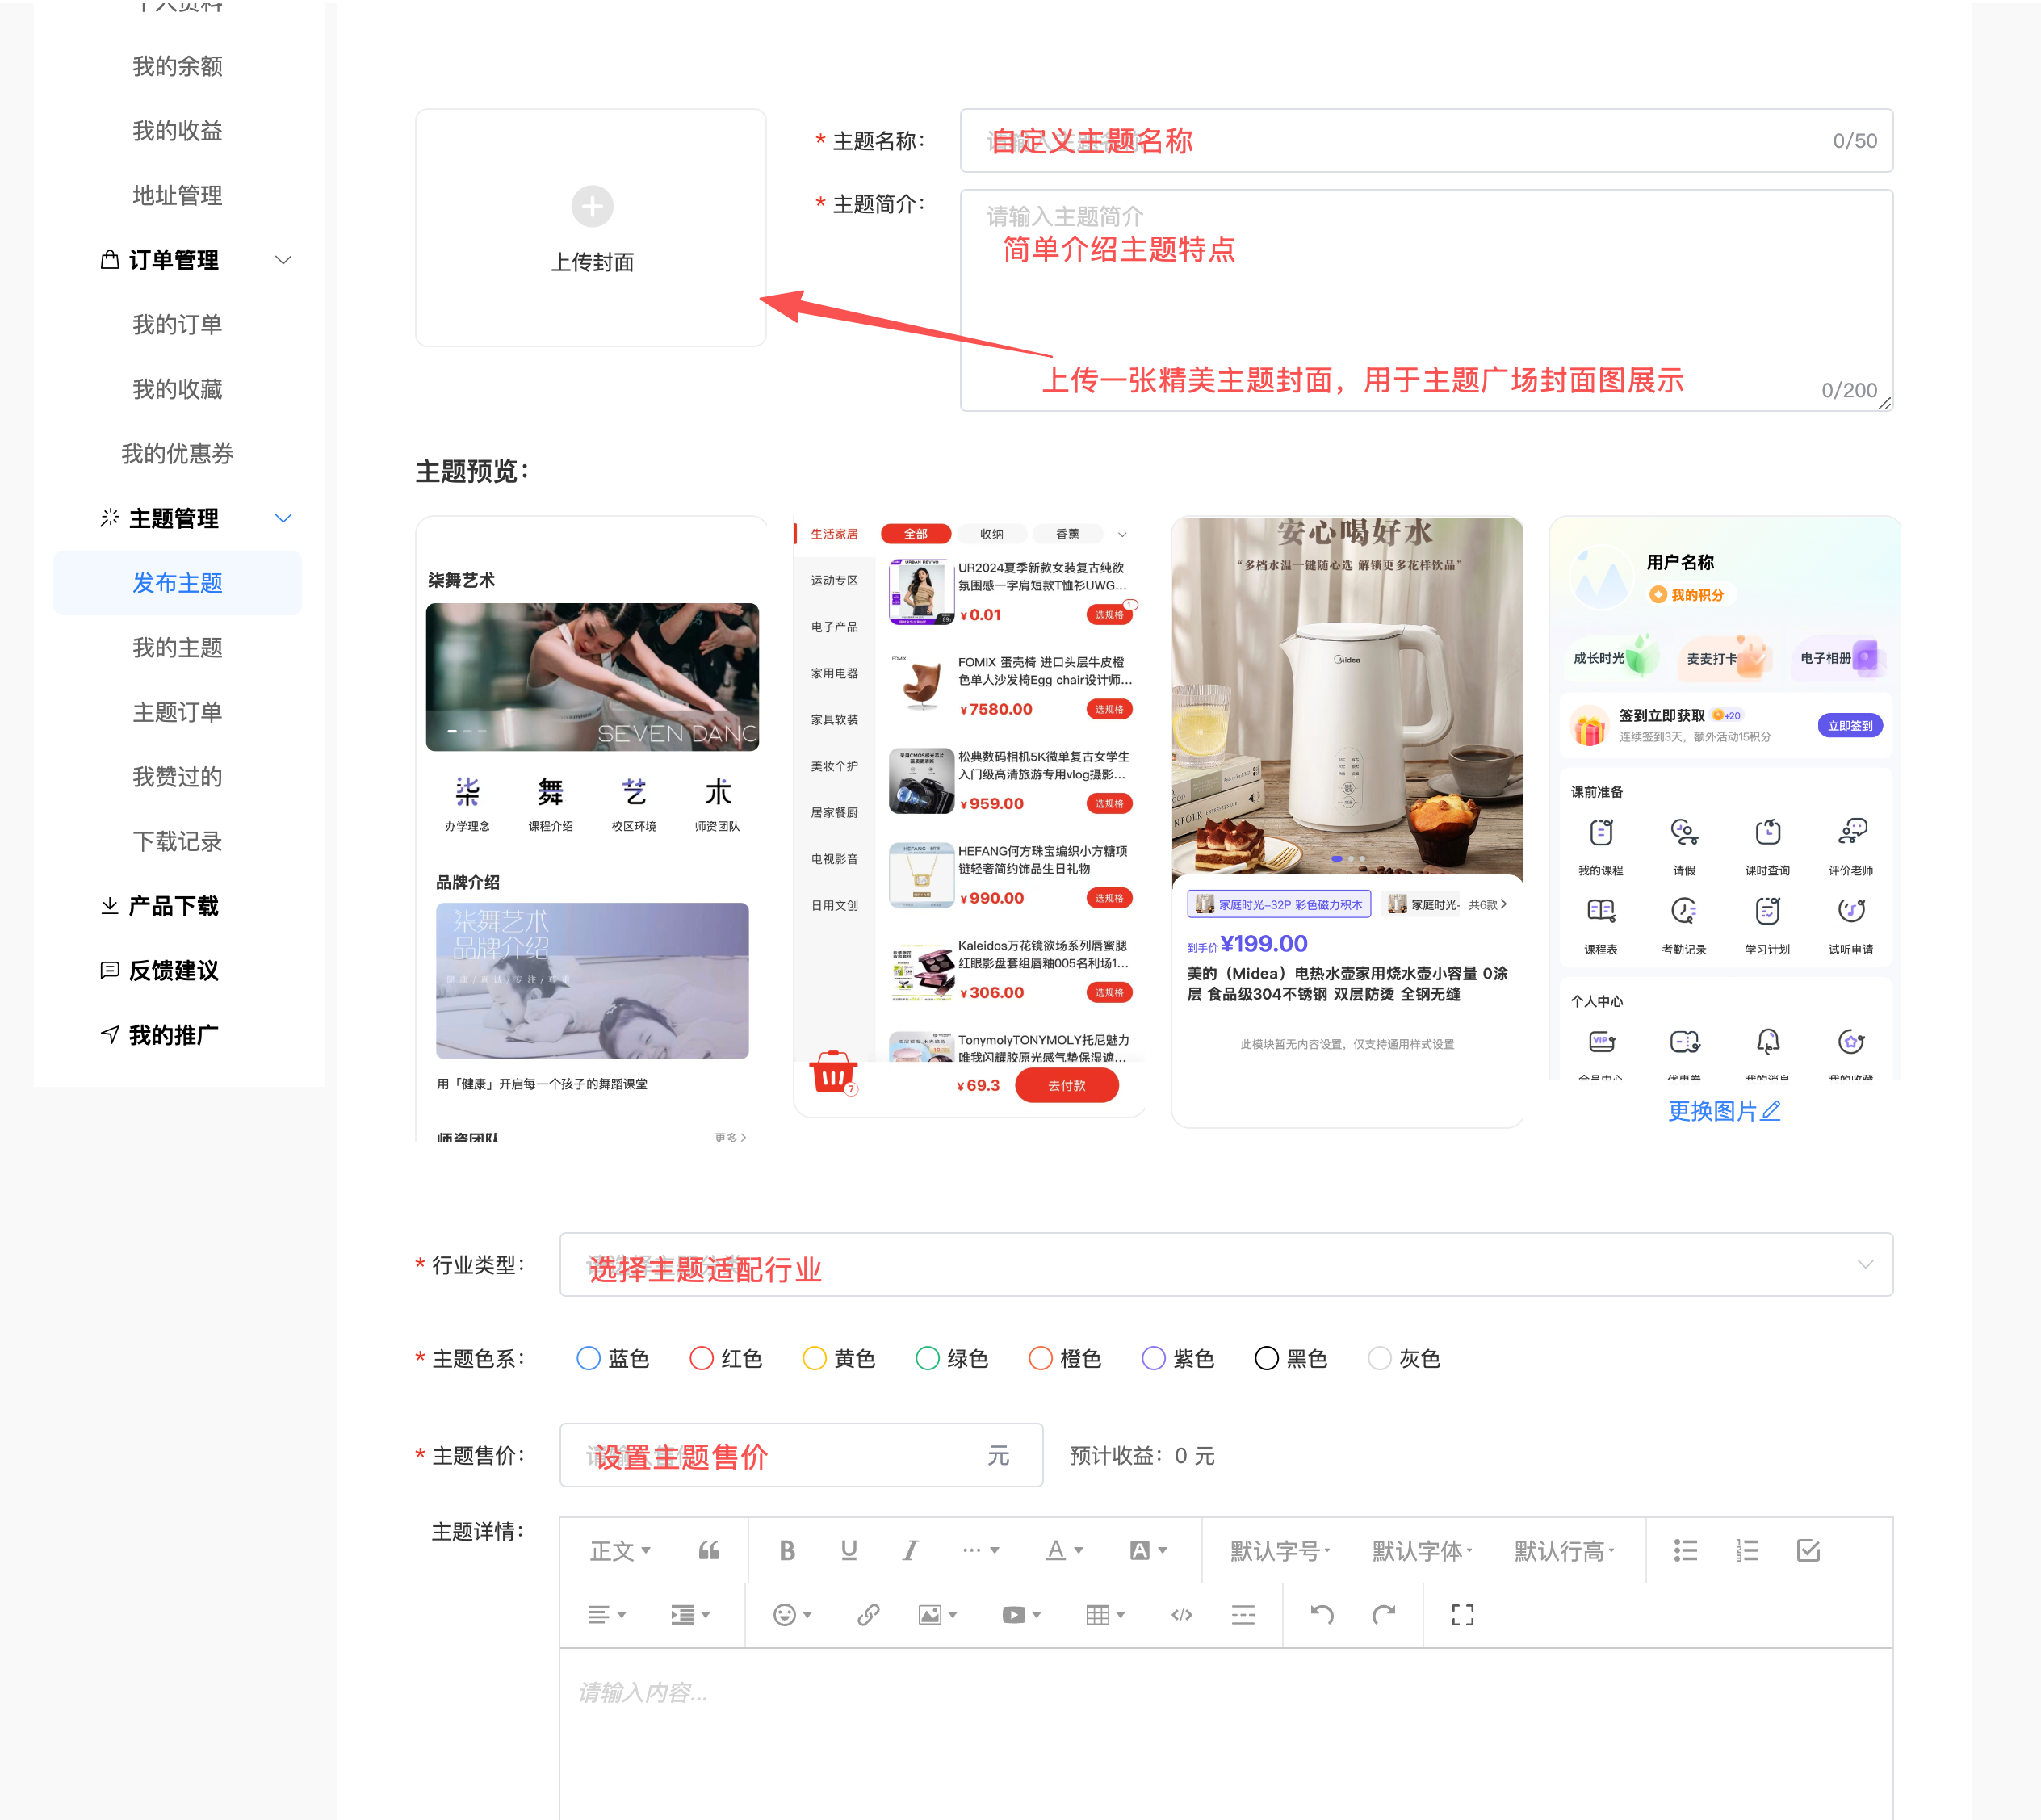
Task: Go to 主题订单 sidebar item
Action: (x=177, y=712)
